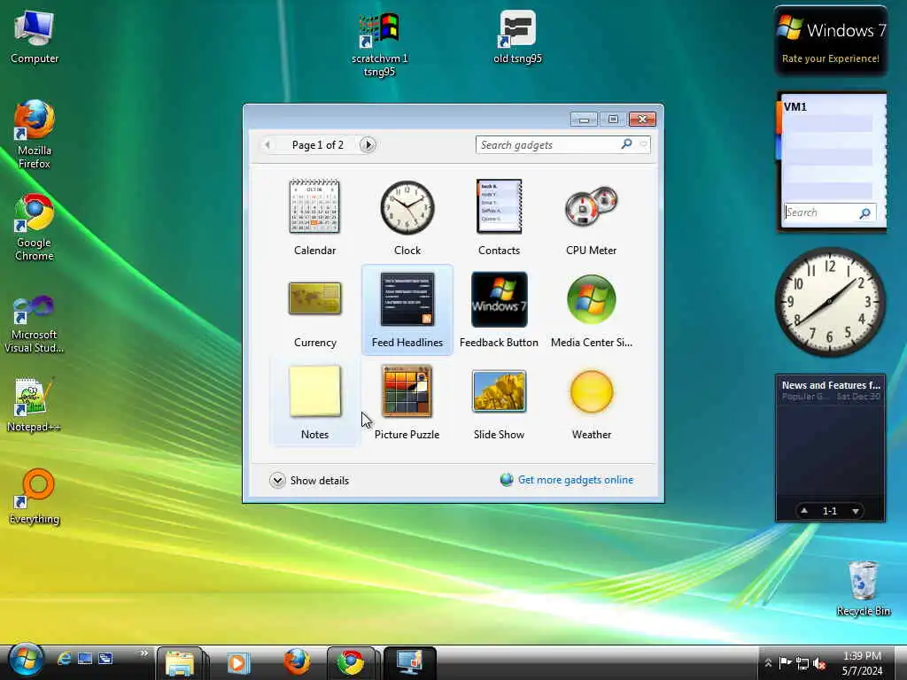Select the Recycle Bin icon
907x680 pixels.
click(863, 588)
